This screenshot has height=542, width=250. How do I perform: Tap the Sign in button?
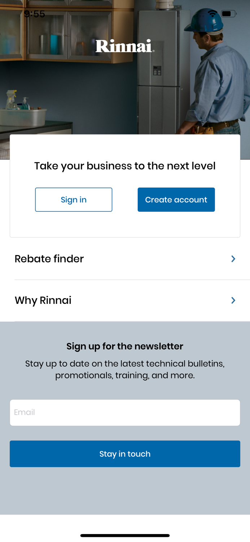pos(74,199)
